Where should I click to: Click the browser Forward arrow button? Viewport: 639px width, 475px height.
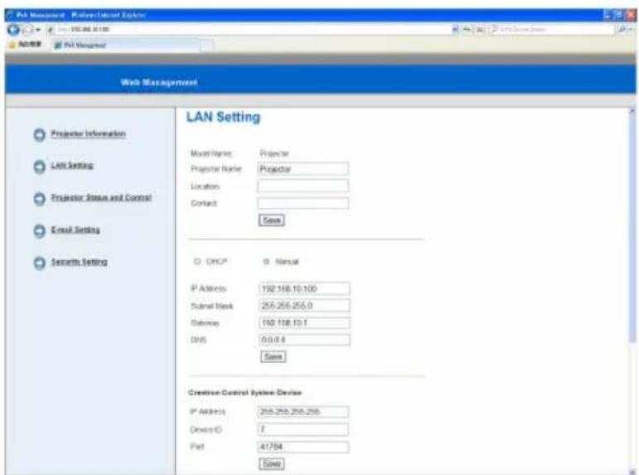27,30
